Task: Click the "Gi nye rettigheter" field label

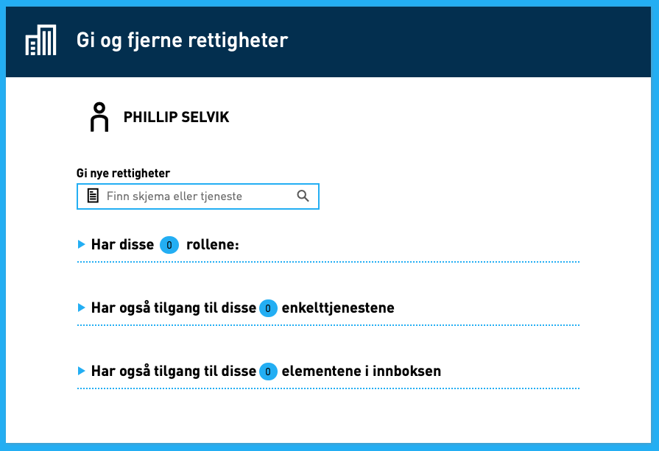Action: (123, 174)
